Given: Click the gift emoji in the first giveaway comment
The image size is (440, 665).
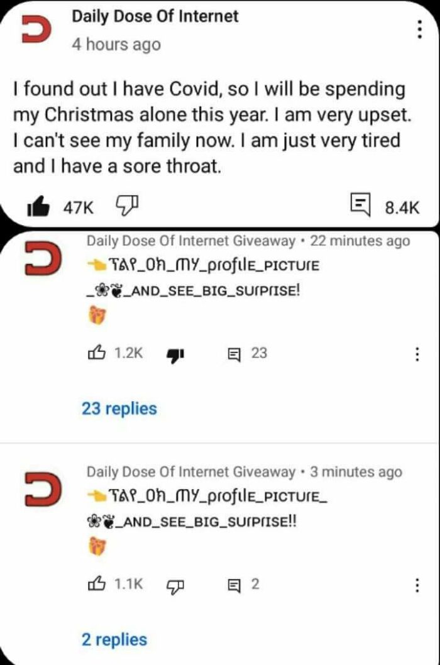Looking at the screenshot, I should [96, 314].
